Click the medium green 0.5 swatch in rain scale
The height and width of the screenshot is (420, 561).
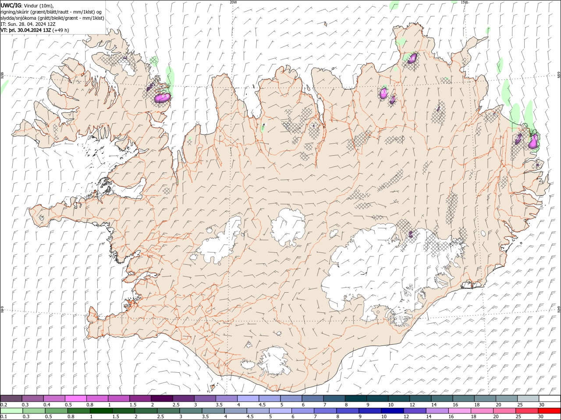[56, 411]
